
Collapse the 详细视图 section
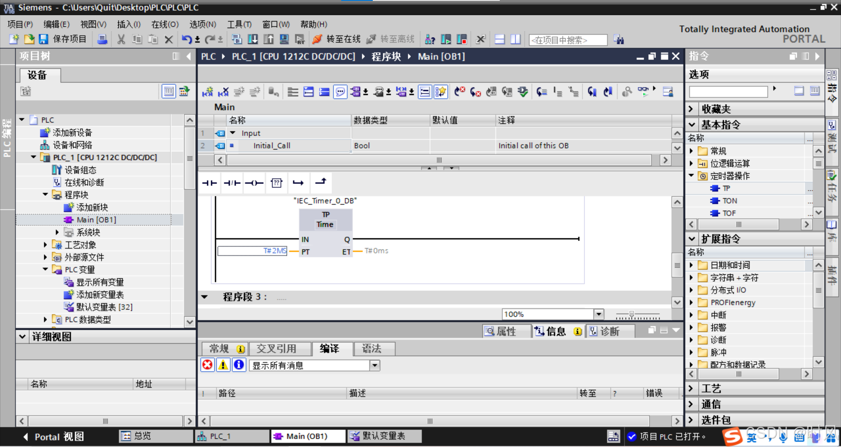[x=23, y=337]
